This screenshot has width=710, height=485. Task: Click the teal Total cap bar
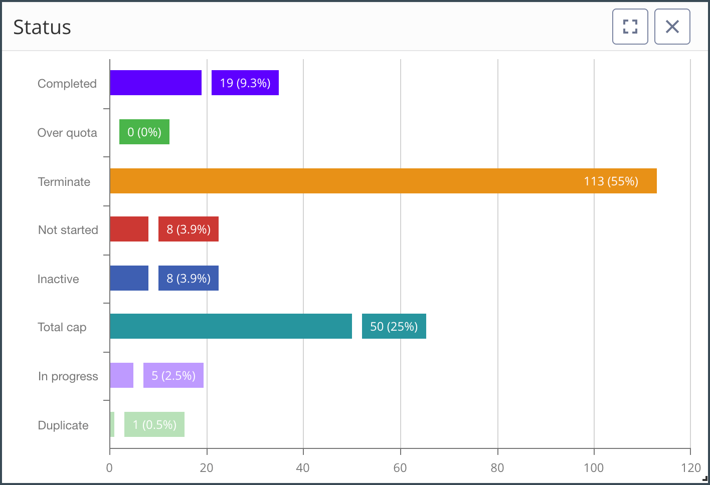click(231, 326)
